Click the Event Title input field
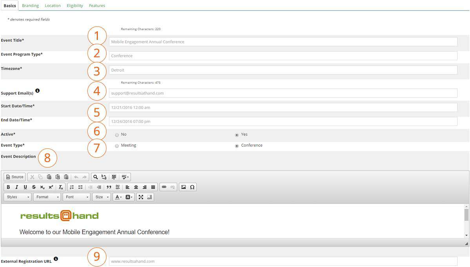The height and width of the screenshot is (267, 470). tap(283, 42)
